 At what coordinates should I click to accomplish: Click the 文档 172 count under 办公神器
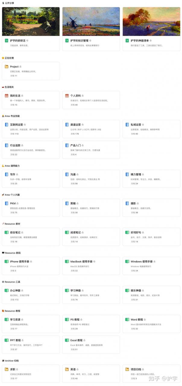click(x=14, y=300)
